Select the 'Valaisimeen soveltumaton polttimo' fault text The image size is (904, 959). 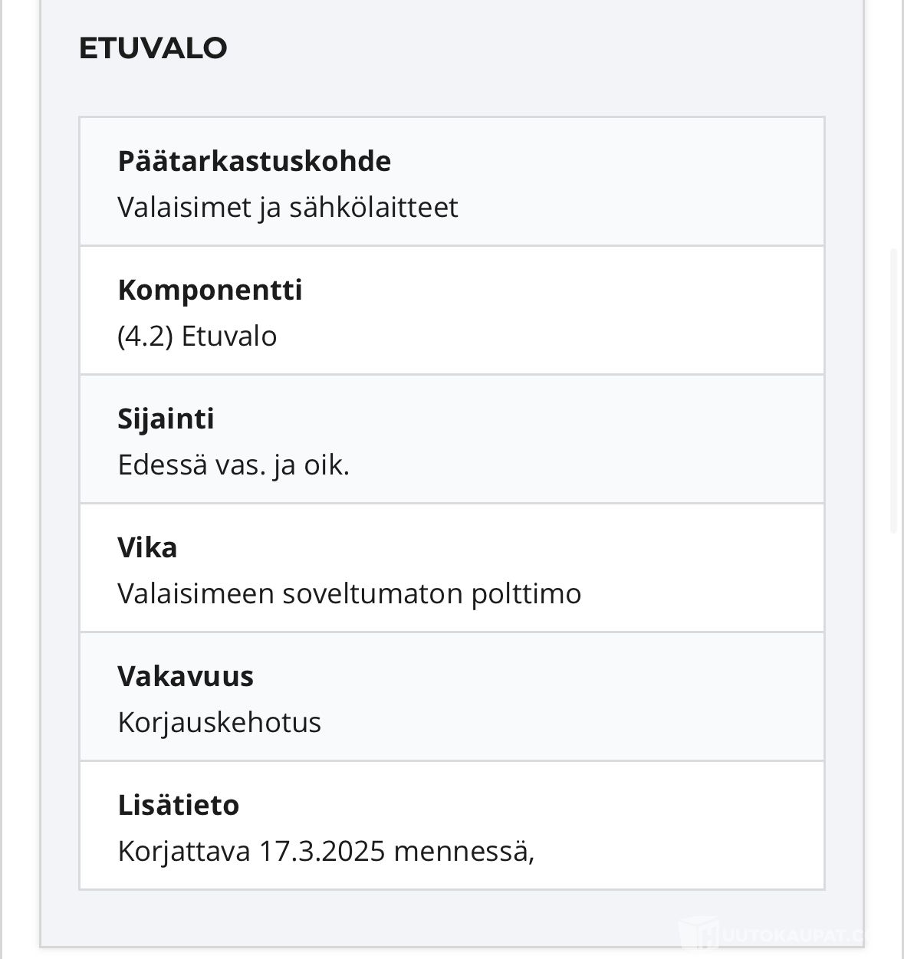pos(349,593)
